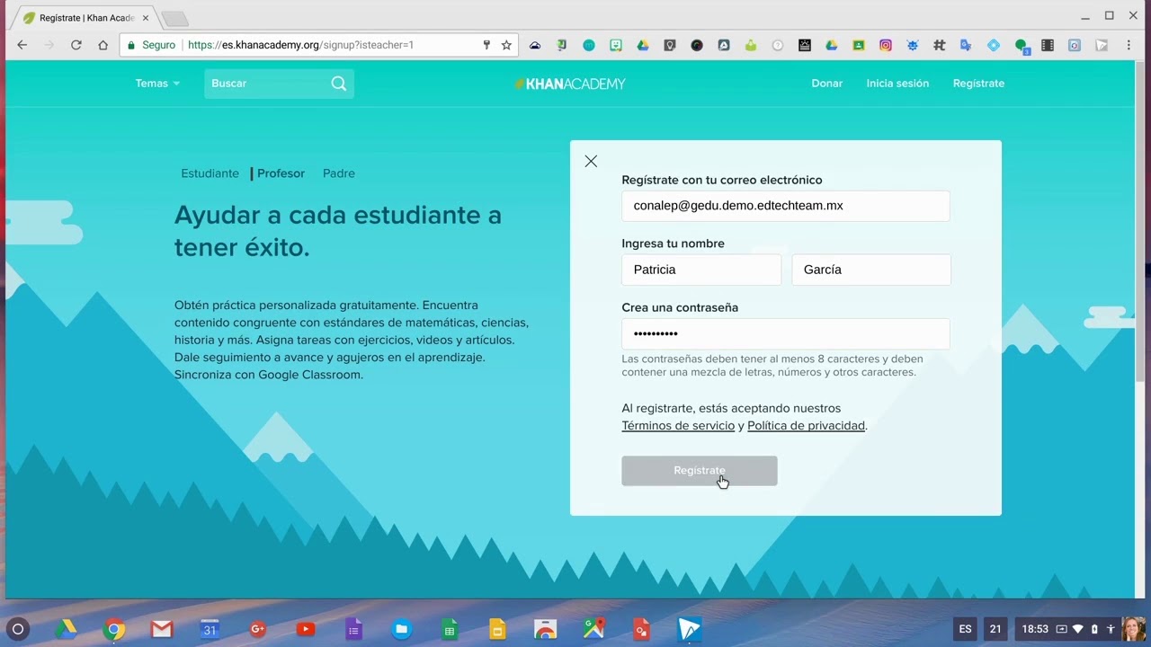The height and width of the screenshot is (647, 1151).
Task: Open the notification counter showing 21
Action: [x=995, y=629]
